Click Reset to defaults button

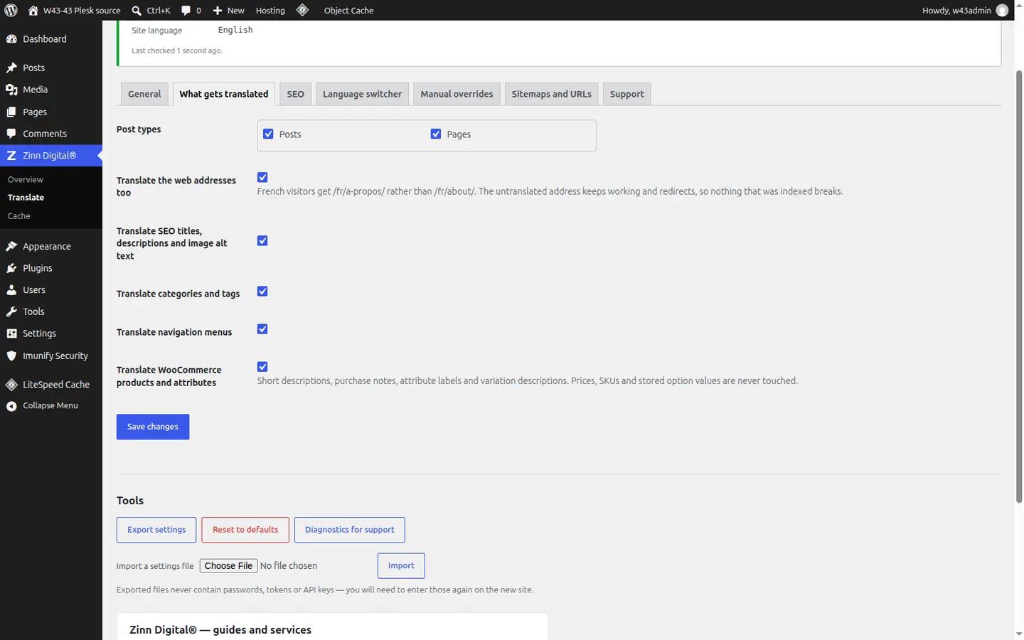[245, 530]
